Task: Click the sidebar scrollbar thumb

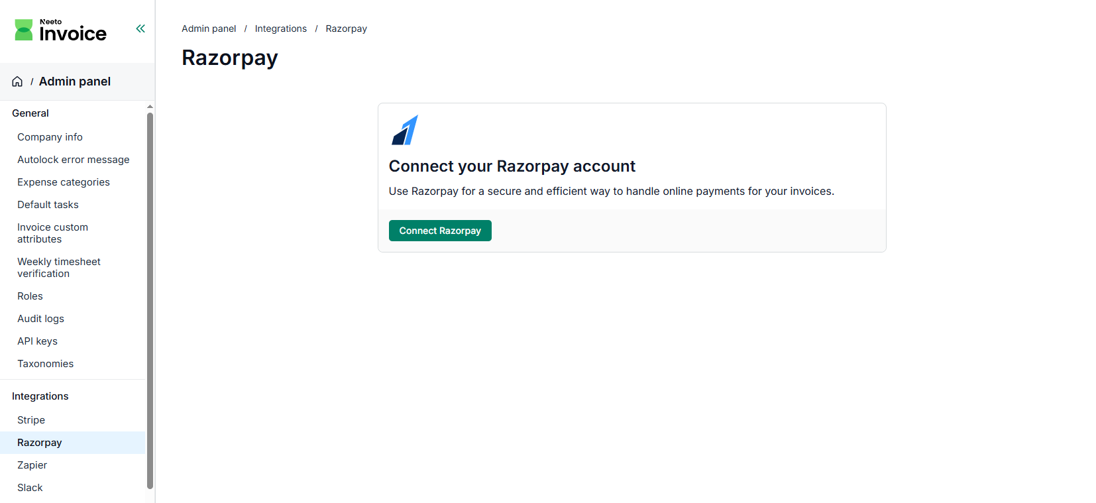Action: click(x=150, y=300)
